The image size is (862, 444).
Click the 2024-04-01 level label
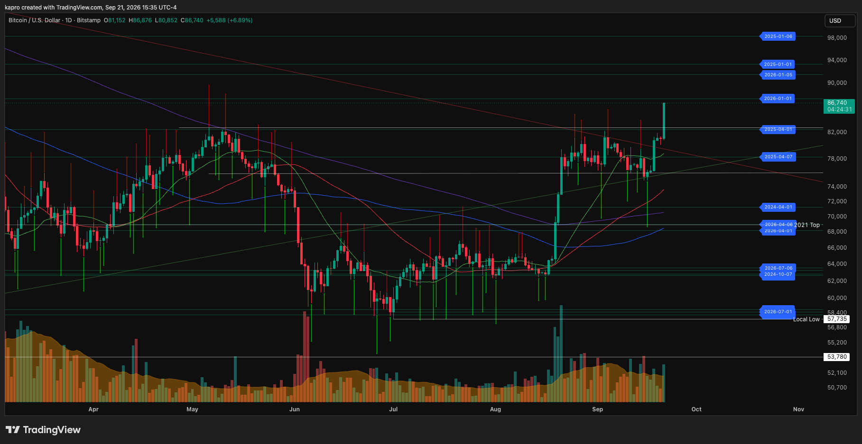tap(778, 207)
